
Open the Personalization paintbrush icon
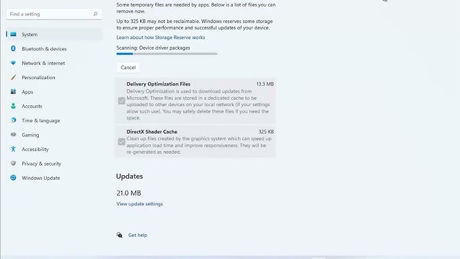click(13, 77)
